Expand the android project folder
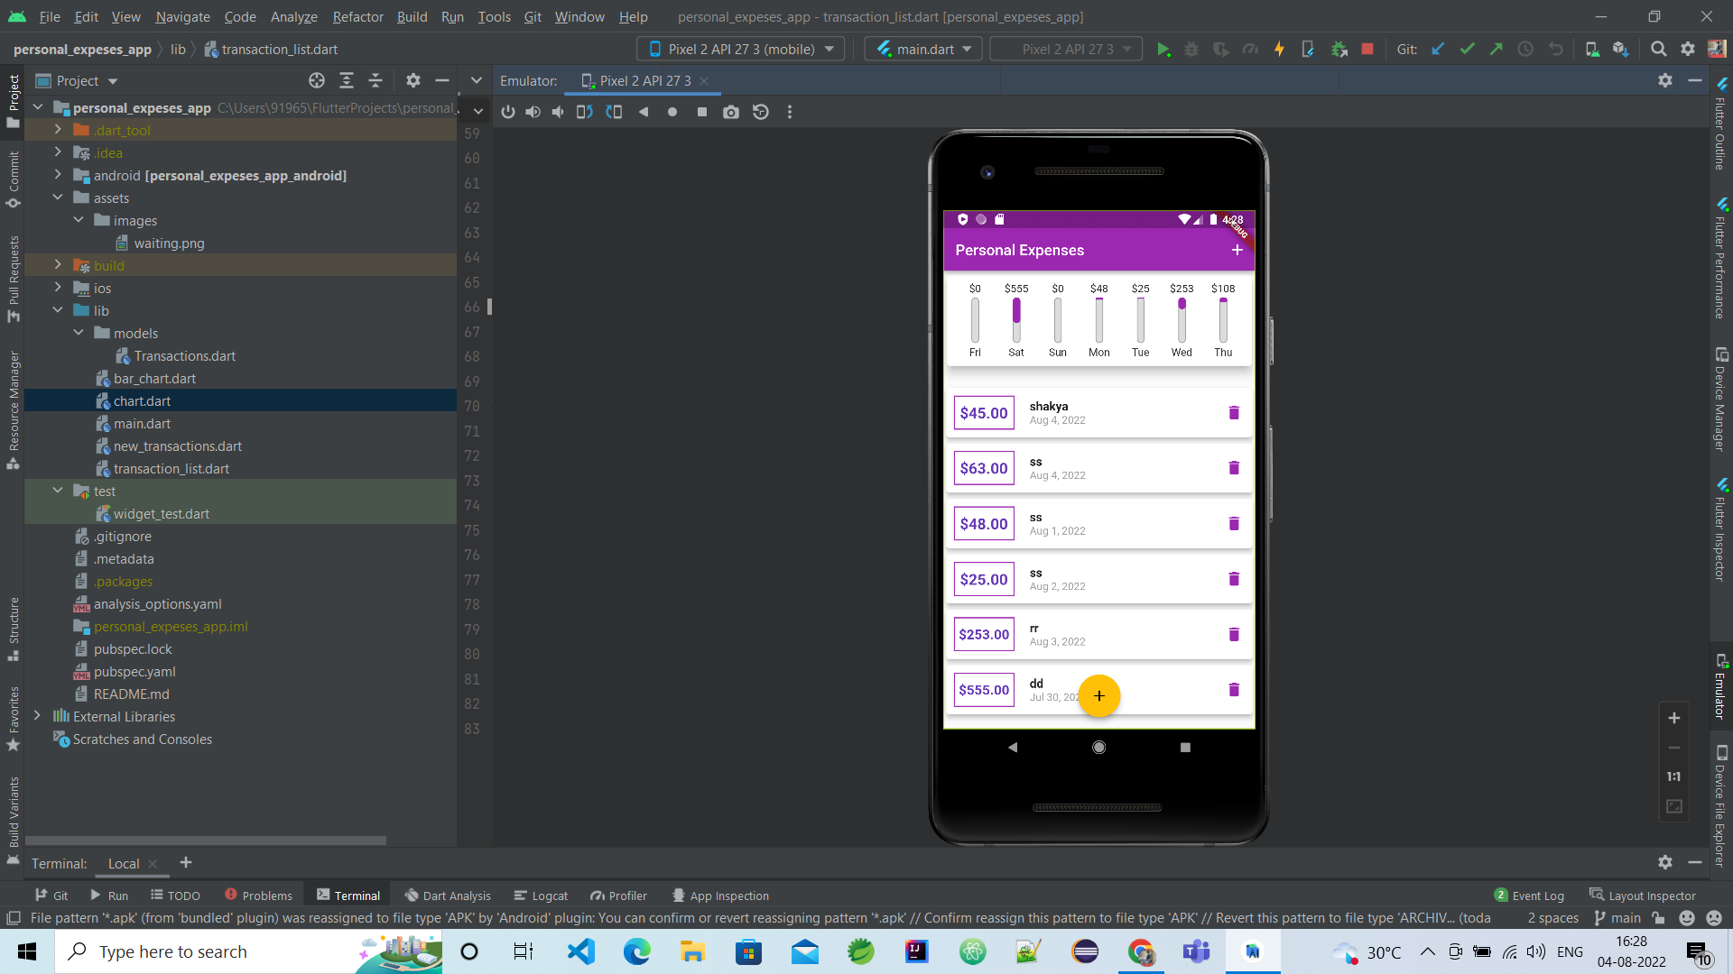The width and height of the screenshot is (1733, 974). (x=58, y=175)
